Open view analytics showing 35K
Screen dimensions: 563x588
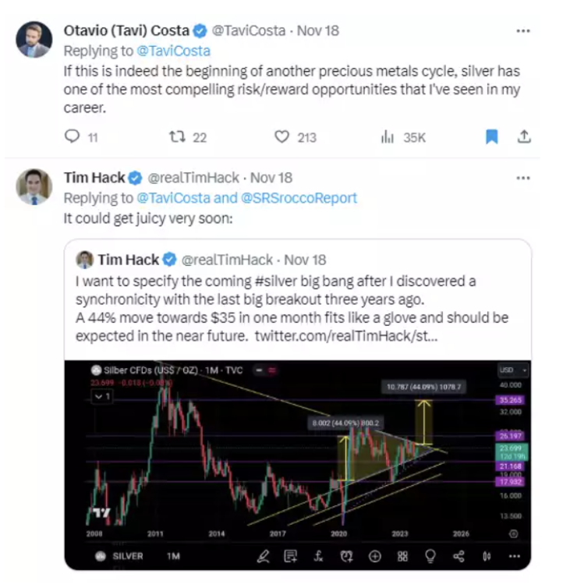[x=388, y=137]
